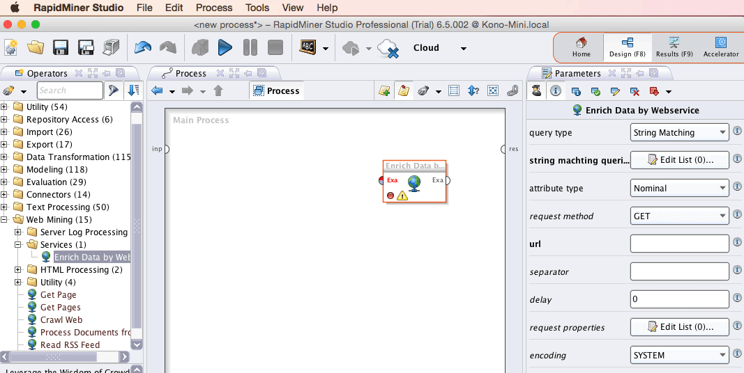Open the attribute type dropdown

(679, 189)
